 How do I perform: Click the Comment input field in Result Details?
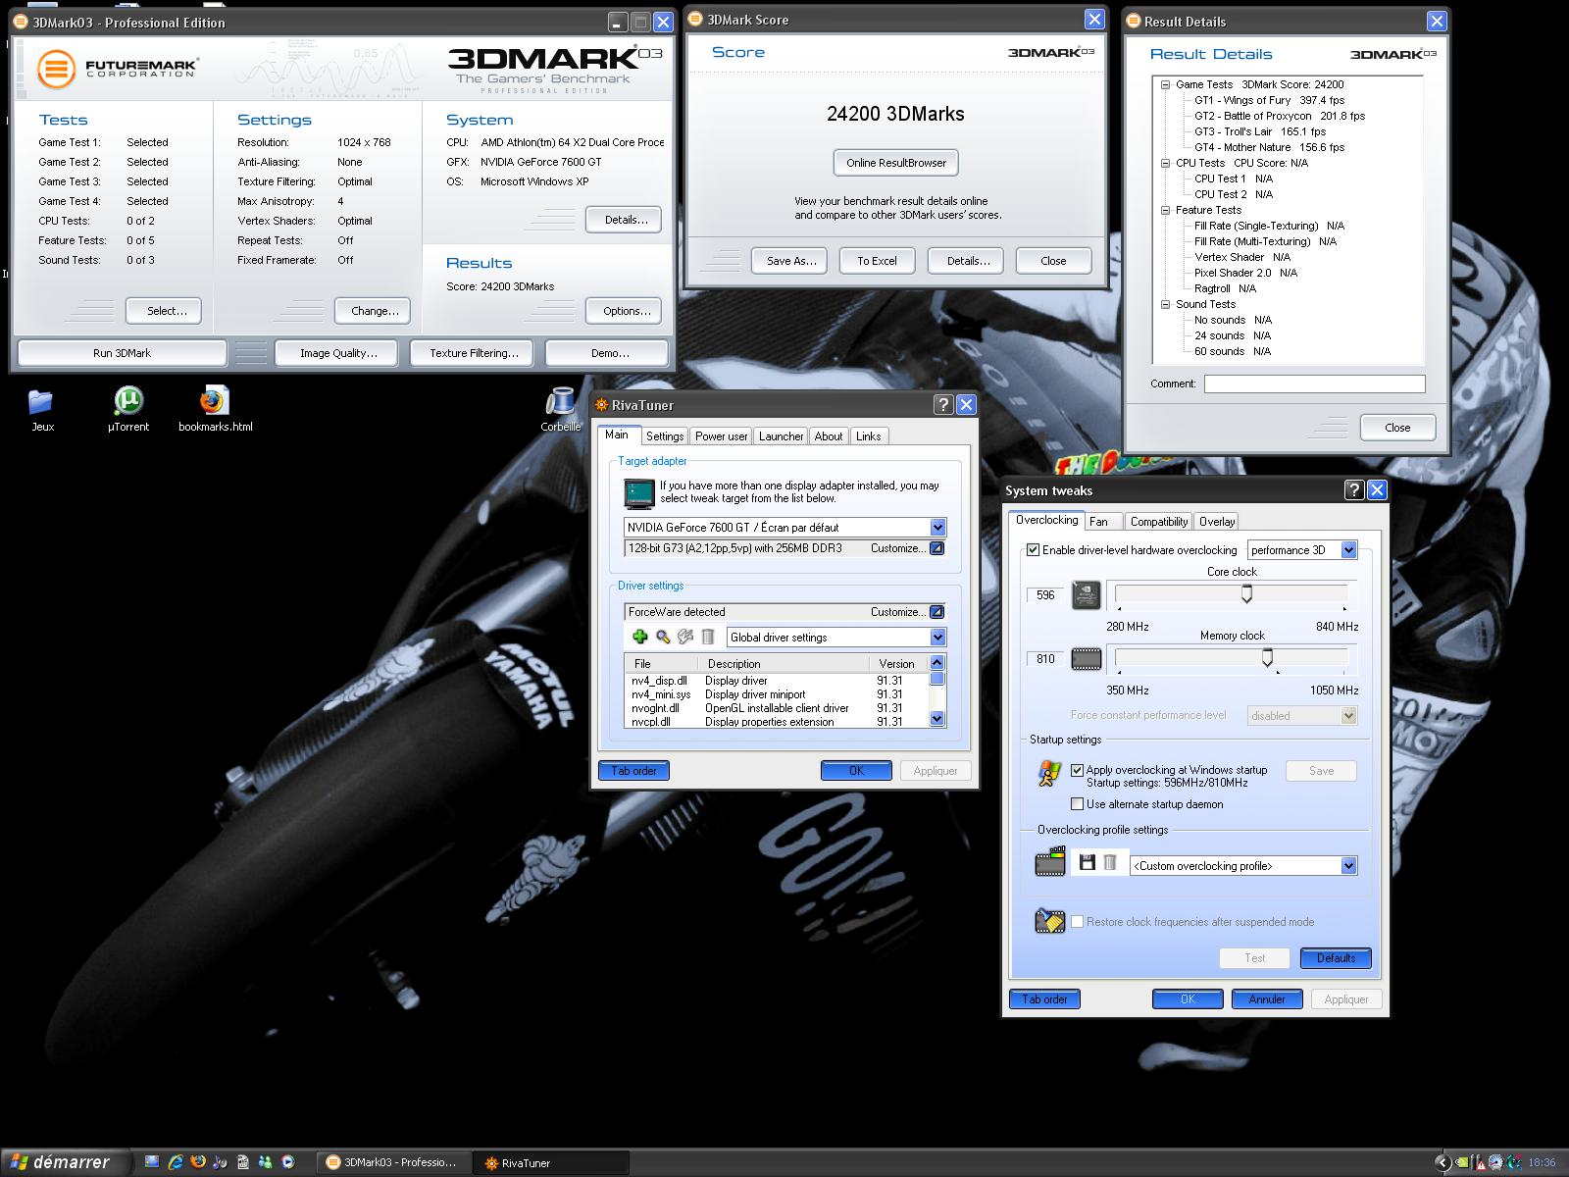(1314, 384)
